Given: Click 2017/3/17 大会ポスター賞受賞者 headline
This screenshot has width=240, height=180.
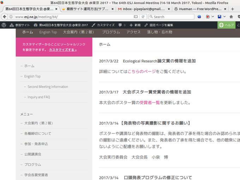Looking at the screenshot, I should click(145, 92).
